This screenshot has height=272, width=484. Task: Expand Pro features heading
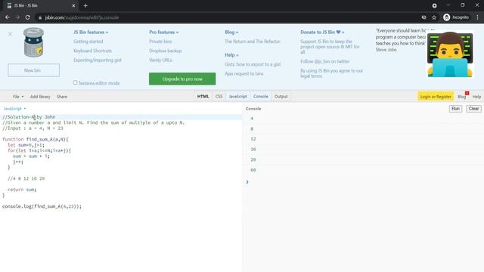(x=163, y=32)
